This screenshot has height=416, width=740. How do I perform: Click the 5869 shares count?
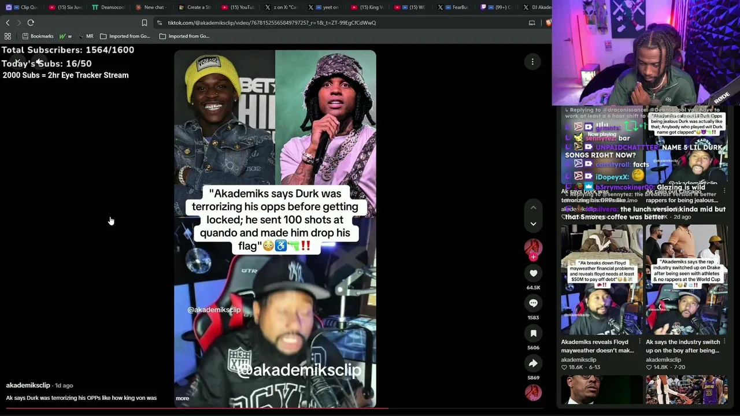[533, 378]
